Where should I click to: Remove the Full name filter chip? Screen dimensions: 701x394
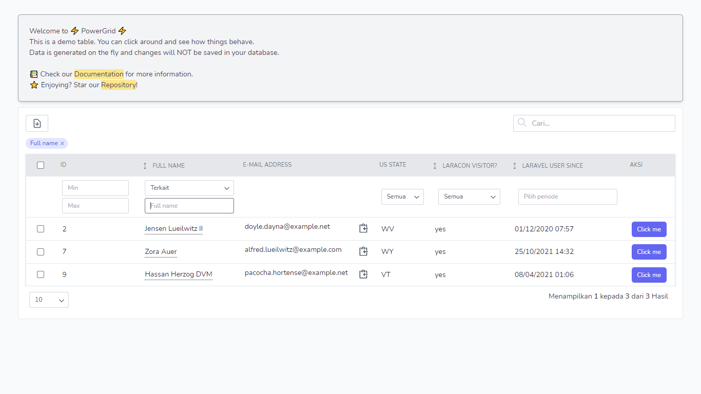click(63, 143)
